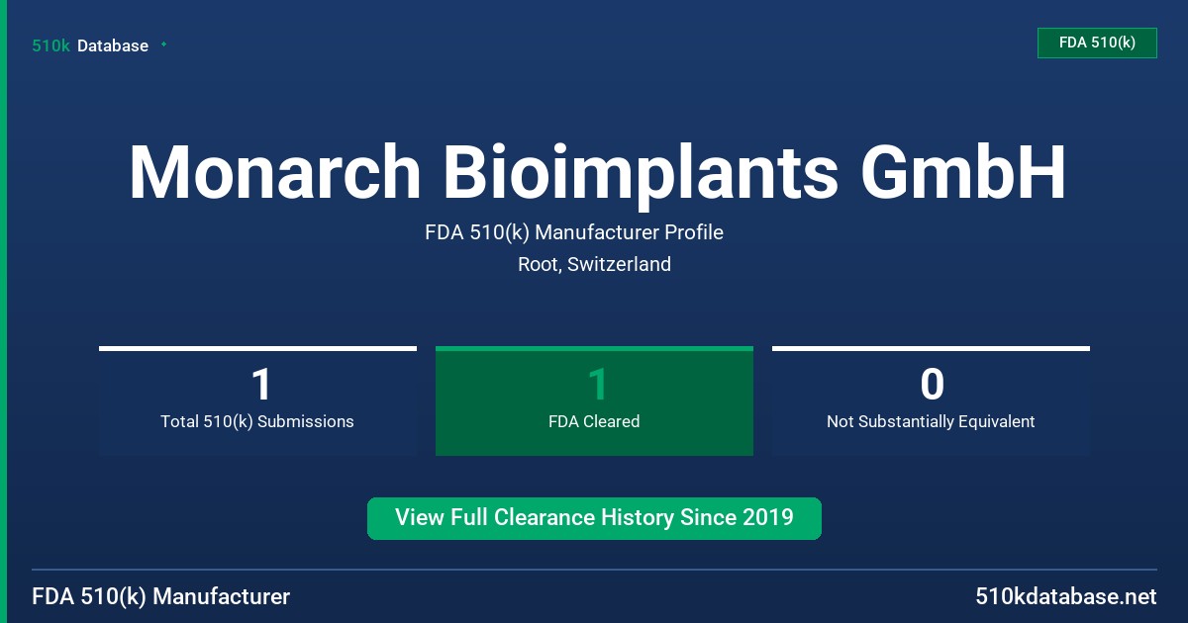Open the FDA Cleared stat card
This screenshot has height=623, width=1188.
[594, 401]
